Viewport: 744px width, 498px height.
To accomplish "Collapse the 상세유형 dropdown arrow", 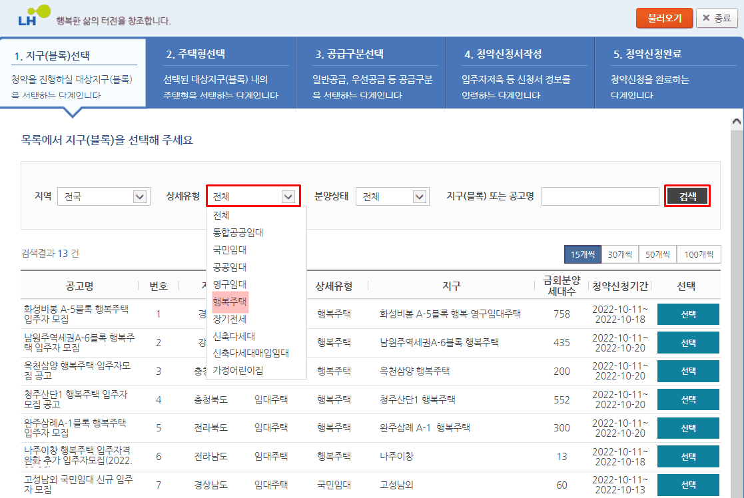I will (x=288, y=196).
